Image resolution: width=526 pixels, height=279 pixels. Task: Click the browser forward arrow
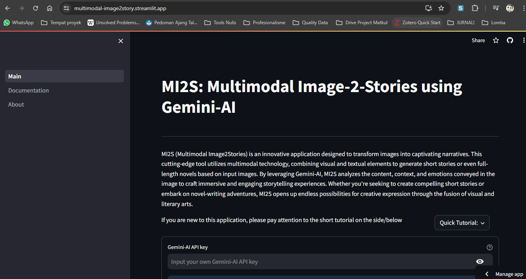pyautogui.click(x=21, y=8)
